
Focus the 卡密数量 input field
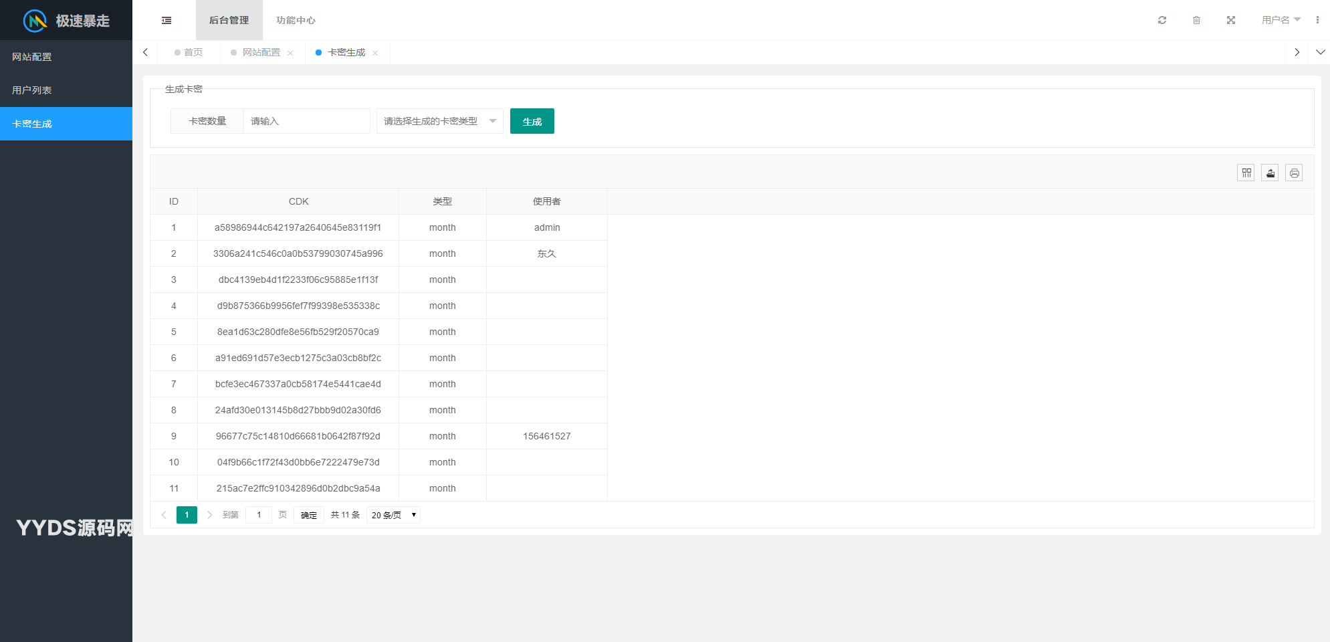pyautogui.click(x=306, y=121)
